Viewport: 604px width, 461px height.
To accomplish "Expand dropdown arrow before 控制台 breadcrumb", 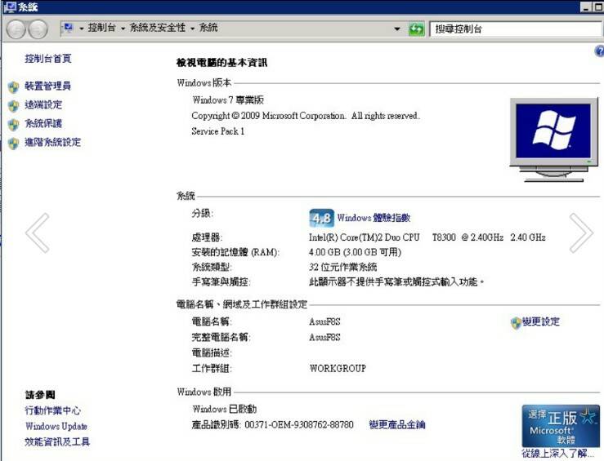I will 81,29.
